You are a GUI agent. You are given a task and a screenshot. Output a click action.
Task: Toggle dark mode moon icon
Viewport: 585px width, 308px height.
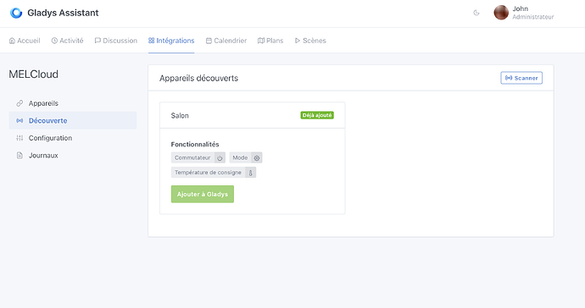(476, 13)
